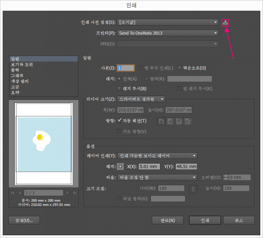Click the save print preset icon
Screen dimensions: 263x238
(x=225, y=22)
